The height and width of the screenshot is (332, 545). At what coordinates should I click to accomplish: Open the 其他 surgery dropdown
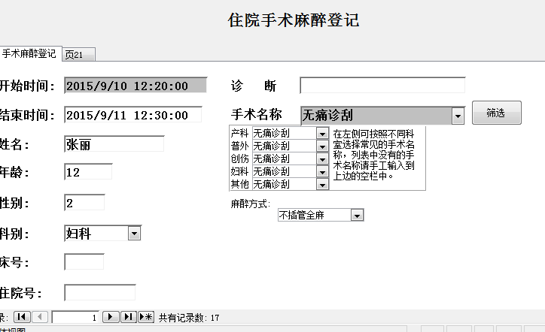pyautogui.click(x=323, y=184)
